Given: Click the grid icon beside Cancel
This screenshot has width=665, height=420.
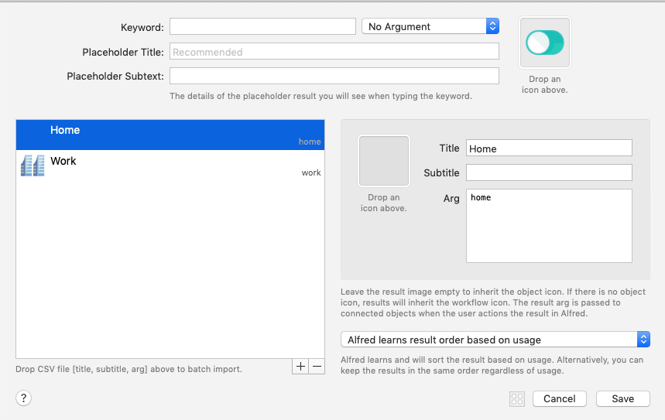Looking at the screenshot, I should pyautogui.click(x=517, y=399).
